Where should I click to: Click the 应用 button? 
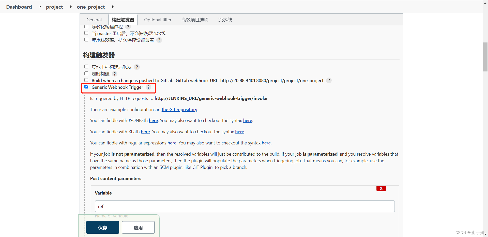138,227
